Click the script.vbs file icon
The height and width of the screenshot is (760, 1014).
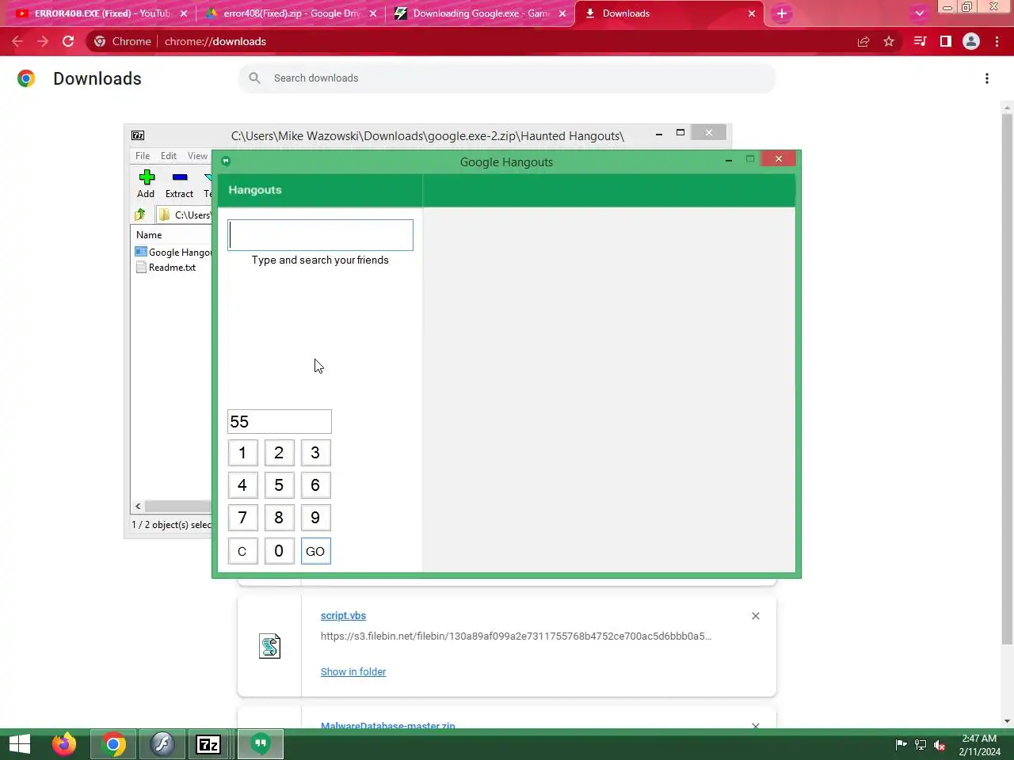point(269,646)
